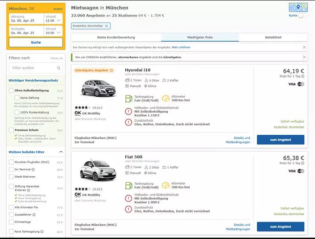Check the Zusatzfahrer filter
Image resolution: width=315 pixels, height=239 pixels.
click(x=12, y=215)
